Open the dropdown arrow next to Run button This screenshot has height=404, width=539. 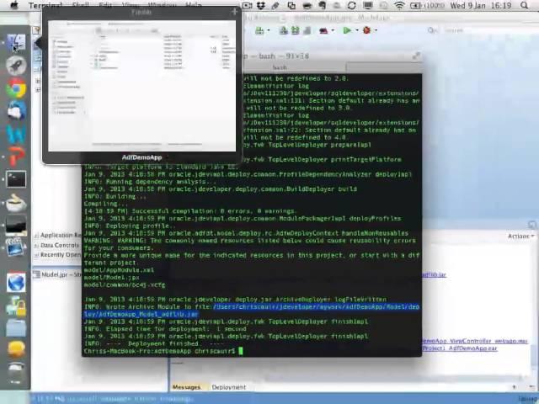pyautogui.click(x=356, y=30)
